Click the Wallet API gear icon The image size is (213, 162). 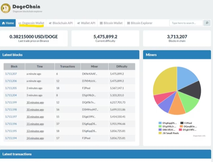[x=78, y=23]
